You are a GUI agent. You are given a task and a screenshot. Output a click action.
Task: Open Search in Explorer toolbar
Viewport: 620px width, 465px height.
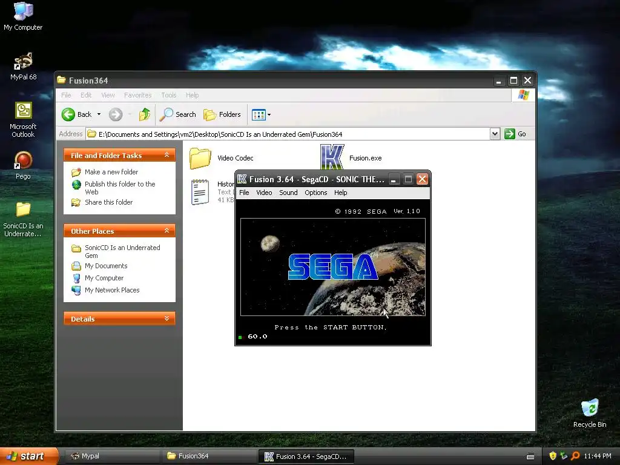[177, 114]
